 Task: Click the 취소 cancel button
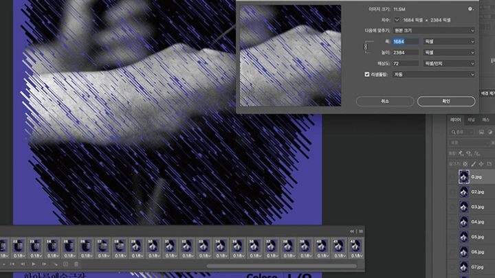tap(384, 101)
